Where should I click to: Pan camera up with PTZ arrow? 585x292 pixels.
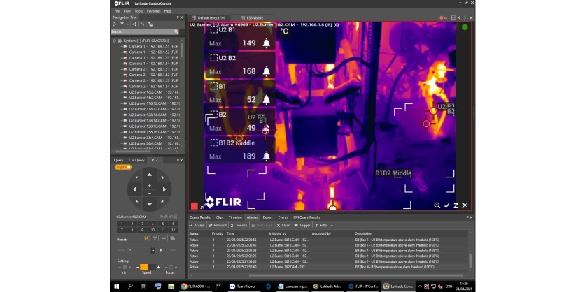150,175
